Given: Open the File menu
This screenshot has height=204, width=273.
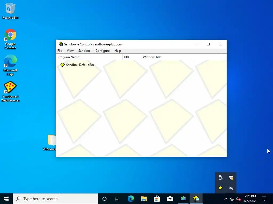Looking at the screenshot, I should [60, 51].
